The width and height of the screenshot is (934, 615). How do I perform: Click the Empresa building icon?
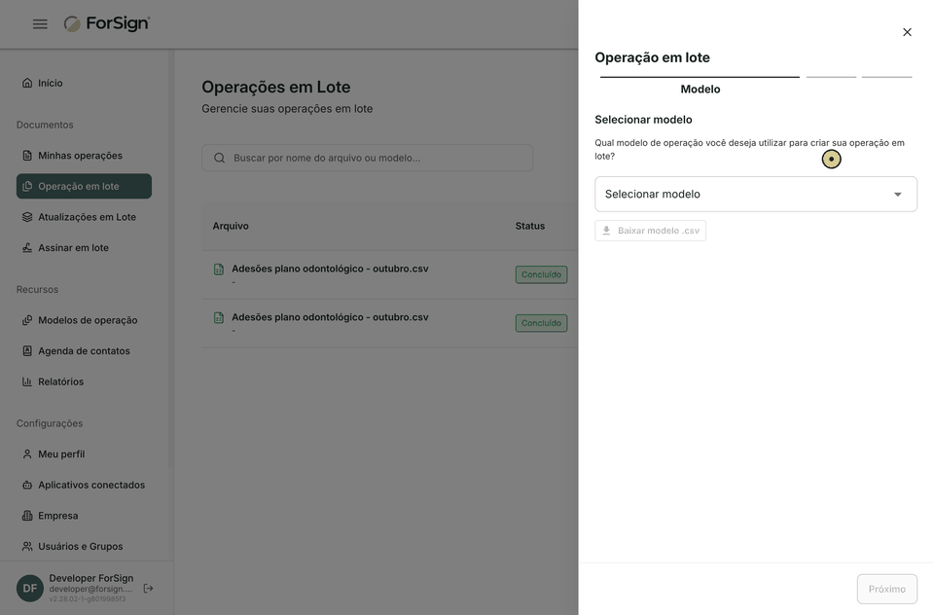click(x=27, y=516)
